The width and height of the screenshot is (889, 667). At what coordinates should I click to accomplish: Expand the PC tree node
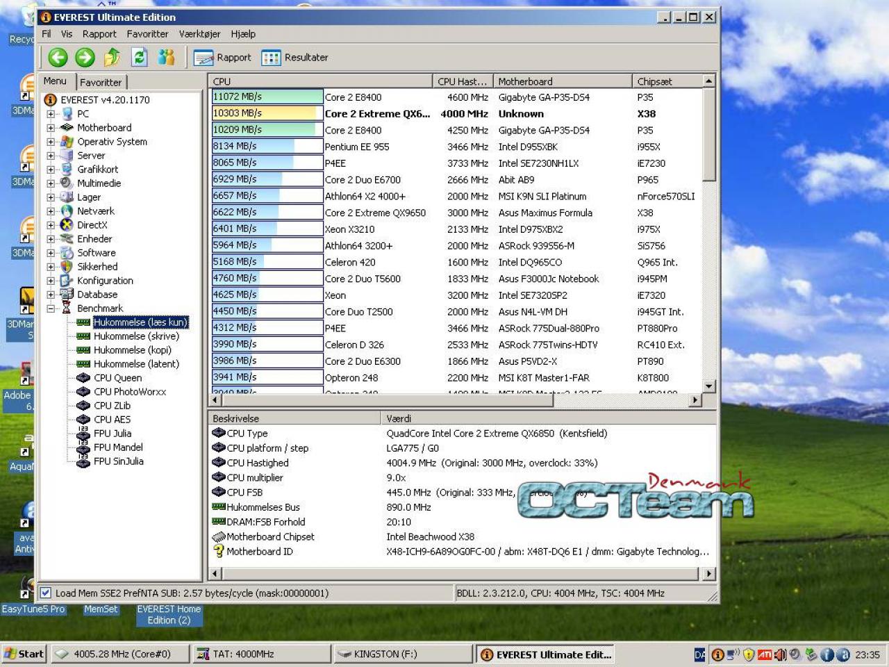(51, 114)
